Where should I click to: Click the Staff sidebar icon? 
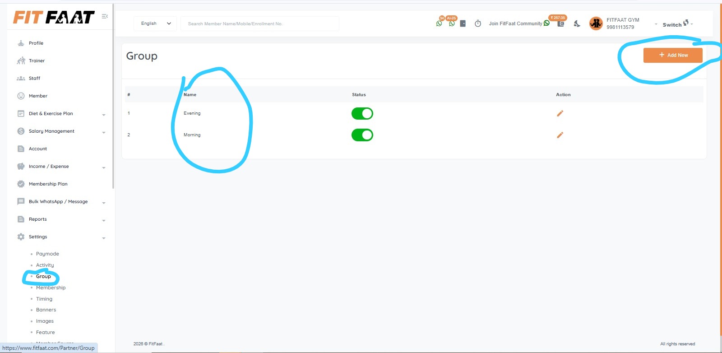click(21, 79)
